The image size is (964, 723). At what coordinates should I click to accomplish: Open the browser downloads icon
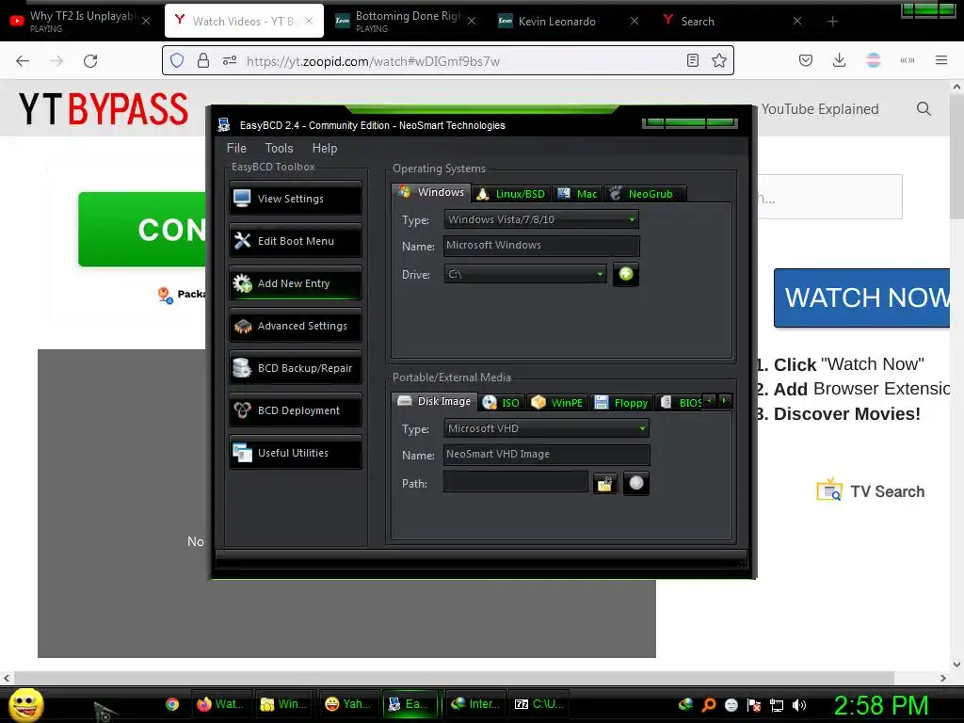point(839,60)
